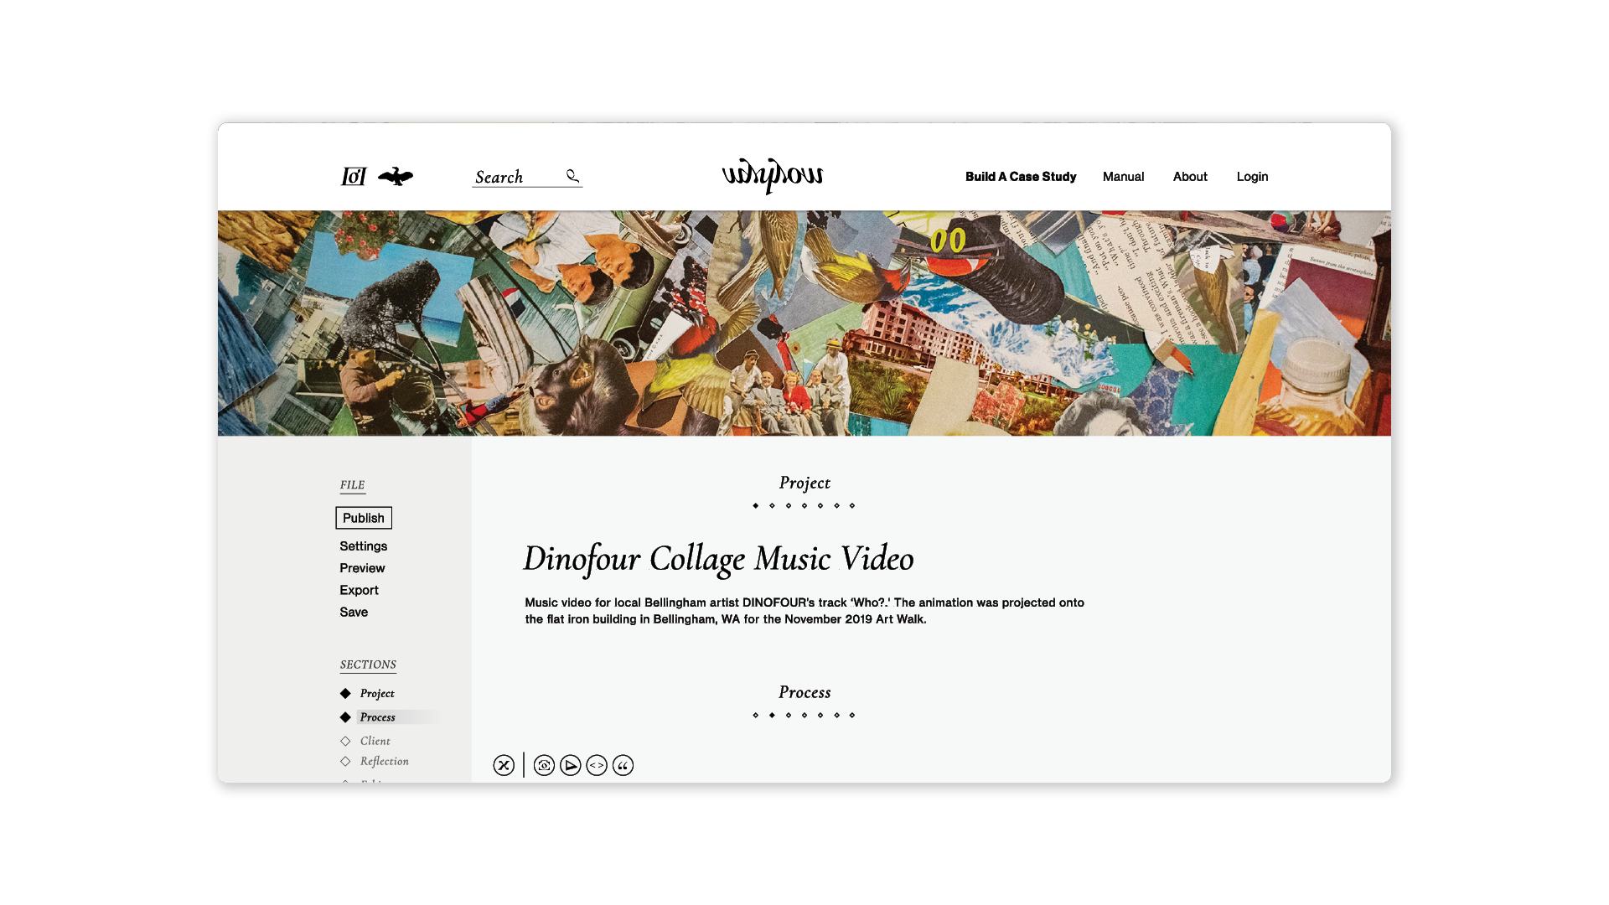This screenshot has width=1609, height=905.
Task: Toggle the Client section diamond marker
Action: (345, 741)
